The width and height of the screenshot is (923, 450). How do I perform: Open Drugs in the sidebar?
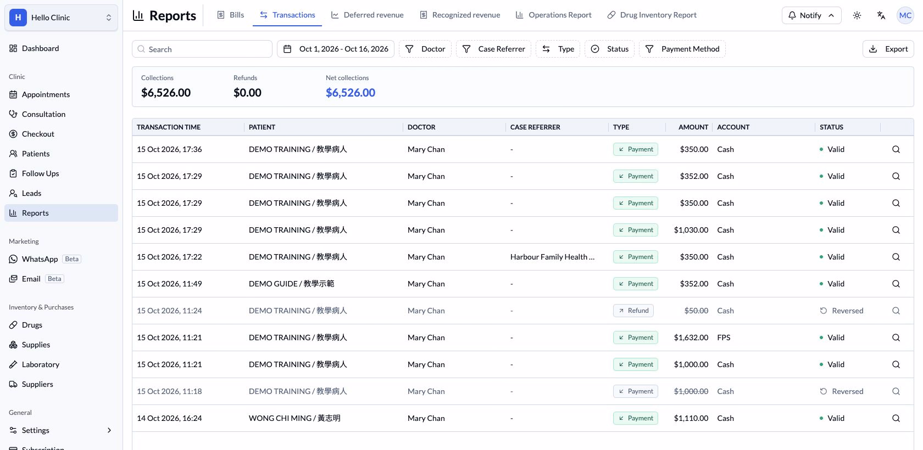[61, 325]
